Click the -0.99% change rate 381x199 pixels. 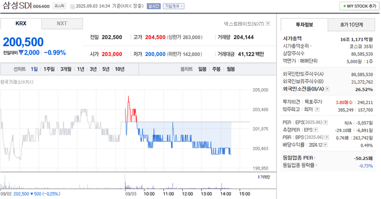pyautogui.click(x=55, y=53)
